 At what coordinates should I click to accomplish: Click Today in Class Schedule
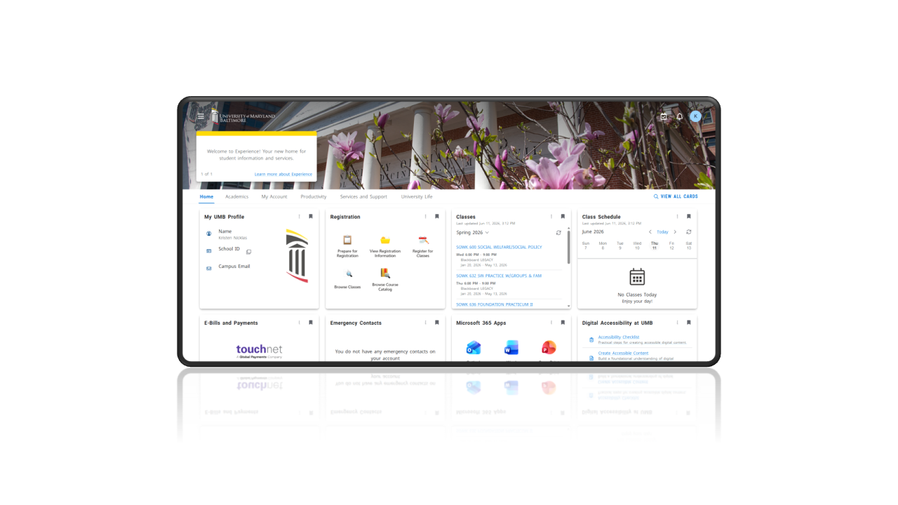pos(662,232)
